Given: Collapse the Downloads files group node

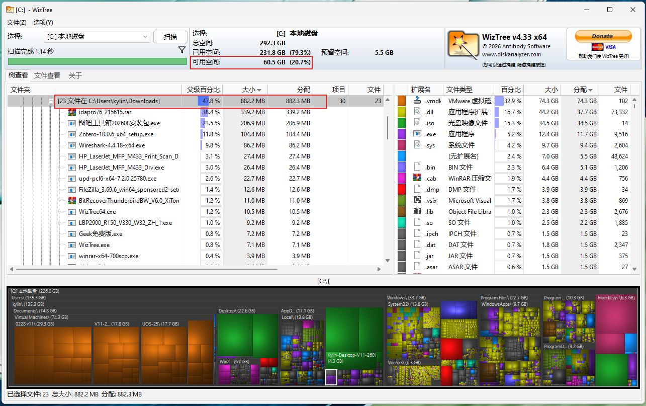Looking at the screenshot, I should click(x=51, y=101).
